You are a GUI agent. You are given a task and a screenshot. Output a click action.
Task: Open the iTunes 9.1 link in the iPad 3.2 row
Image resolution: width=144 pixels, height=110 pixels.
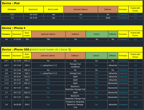(136, 18)
